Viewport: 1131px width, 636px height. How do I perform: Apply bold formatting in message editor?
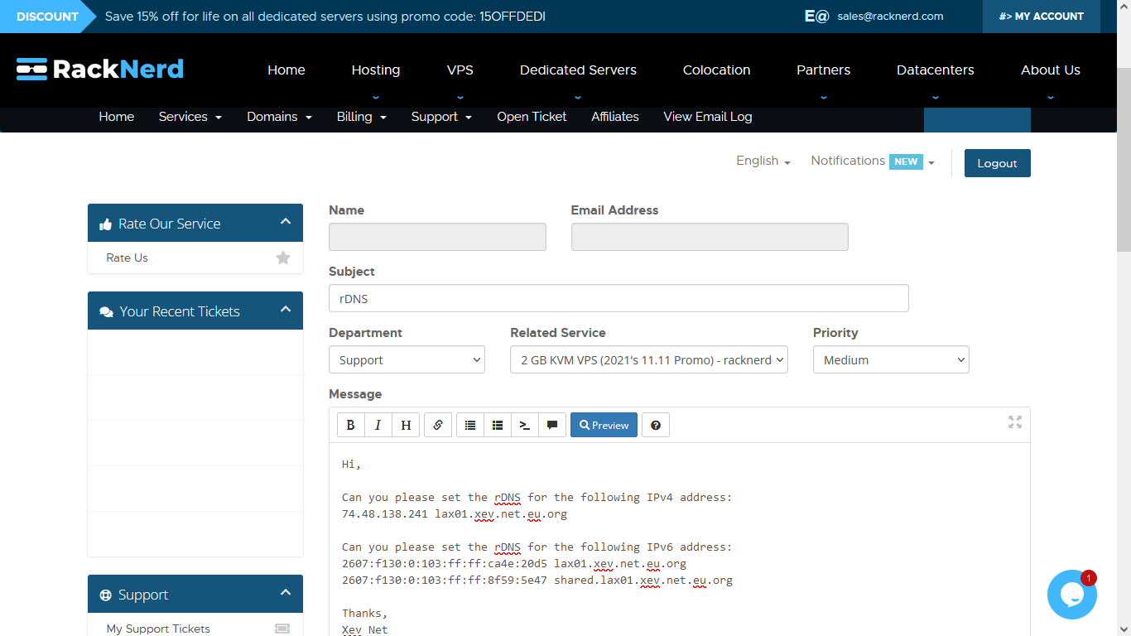coord(350,425)
